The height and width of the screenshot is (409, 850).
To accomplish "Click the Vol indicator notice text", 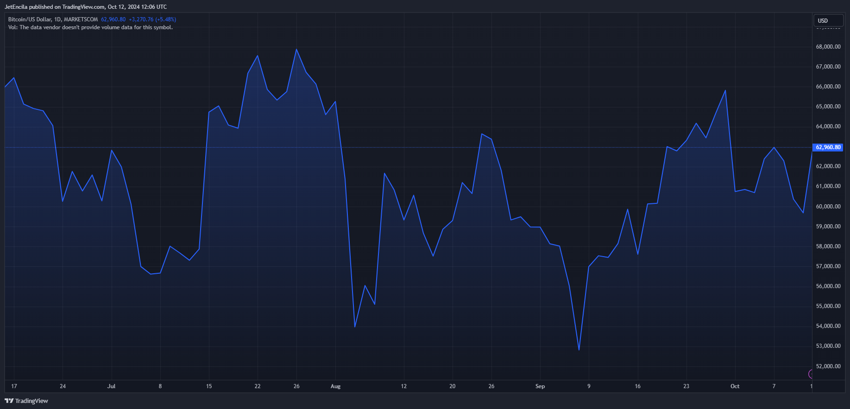I will point(90,27).
